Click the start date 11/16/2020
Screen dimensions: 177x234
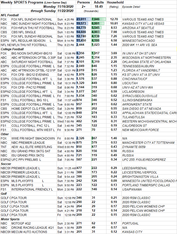click(x=65, y=6)
